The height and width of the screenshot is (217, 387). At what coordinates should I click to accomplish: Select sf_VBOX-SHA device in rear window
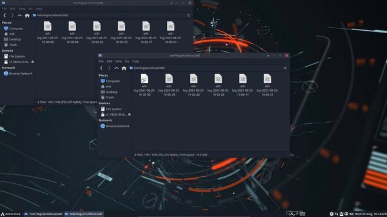tap(17, 62)
